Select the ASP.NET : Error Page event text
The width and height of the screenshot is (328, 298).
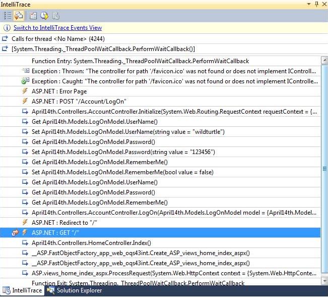pyautogui.click(x=59, y=91)
